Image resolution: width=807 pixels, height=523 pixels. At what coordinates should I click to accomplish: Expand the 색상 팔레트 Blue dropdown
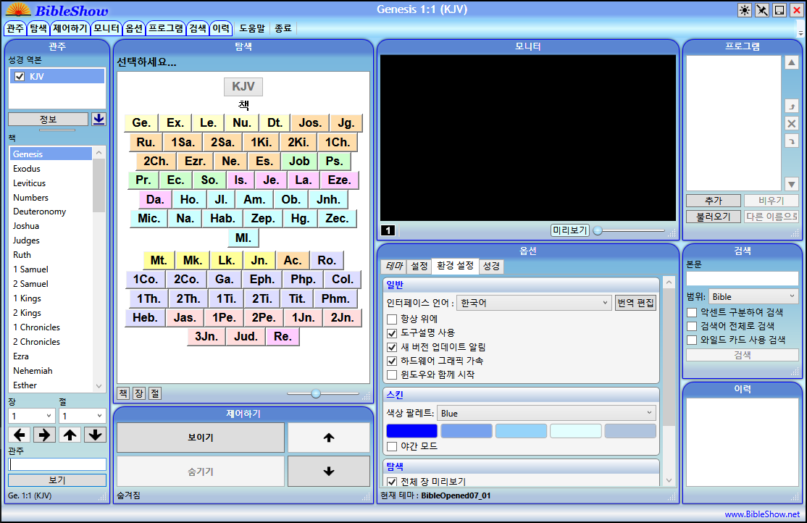546,413
